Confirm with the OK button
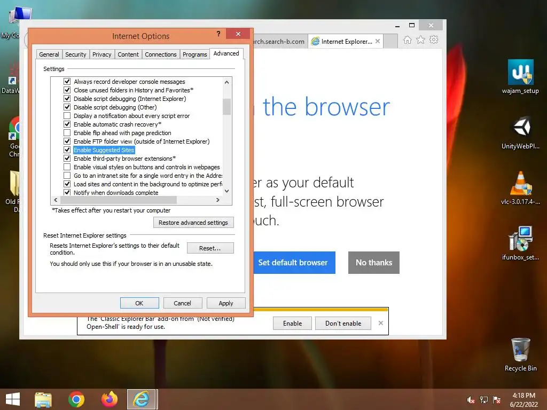547x410 pixels. (x=139, y=303)
